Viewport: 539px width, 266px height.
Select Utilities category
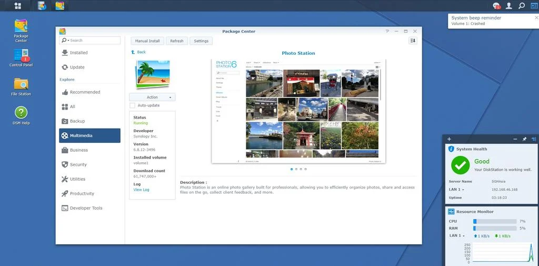coord(89,179)
